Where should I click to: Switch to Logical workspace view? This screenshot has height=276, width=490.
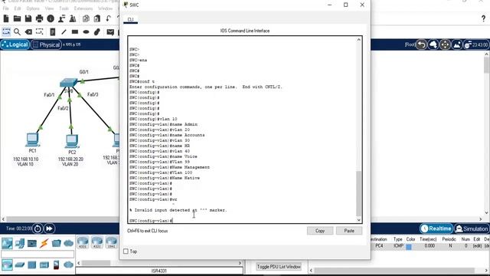pyautogui.click(x=15, y=44)
